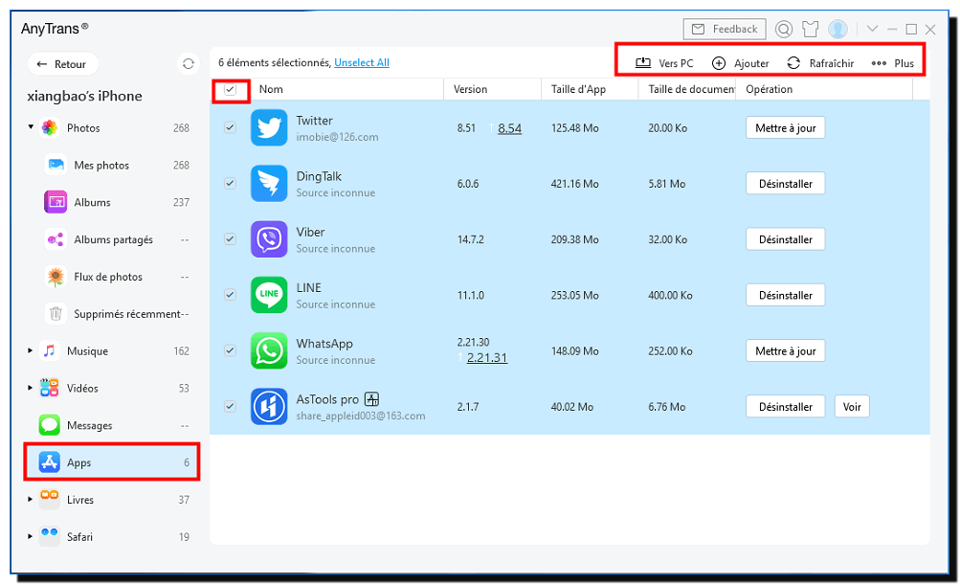Click Vers PC export icon

click(x=643, y=63)
